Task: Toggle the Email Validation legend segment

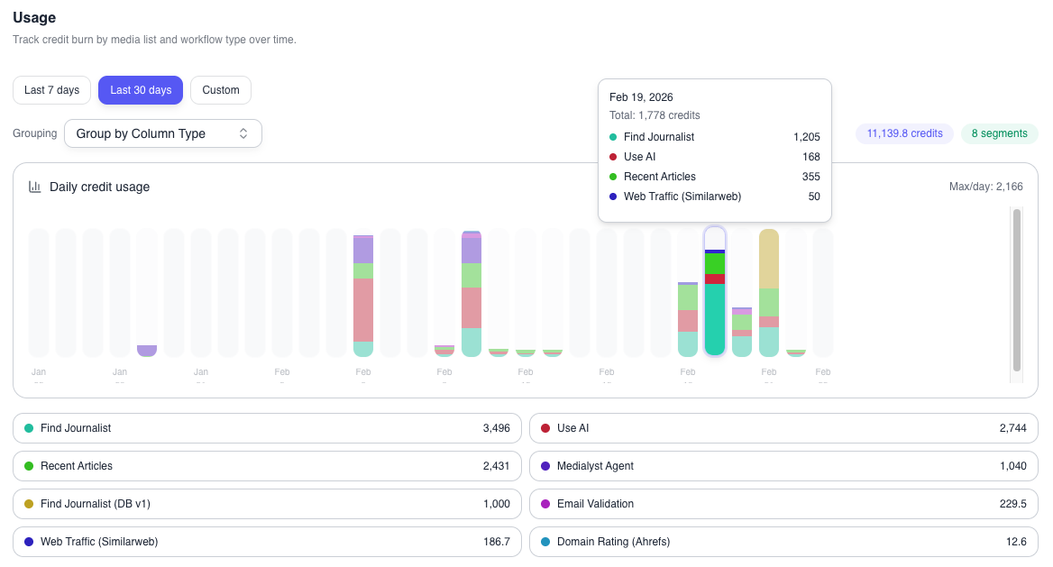Action: click(783, 504)
